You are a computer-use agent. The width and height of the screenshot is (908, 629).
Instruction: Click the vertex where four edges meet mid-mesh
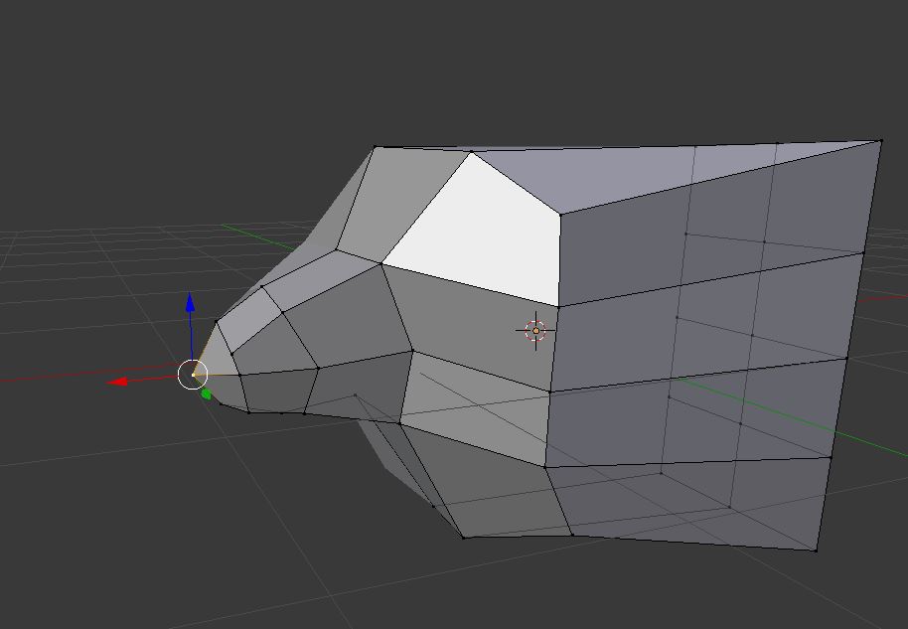click(410, 350)
